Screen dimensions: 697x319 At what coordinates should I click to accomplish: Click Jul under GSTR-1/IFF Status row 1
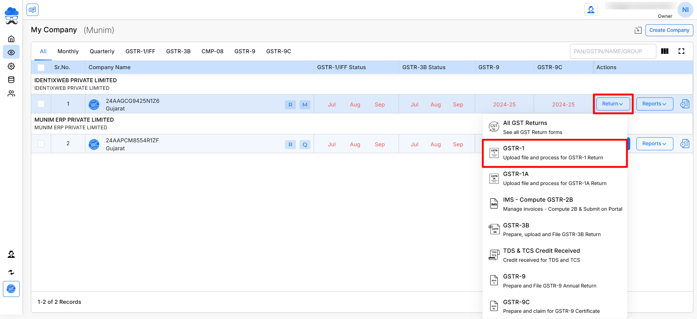click(332, 105)
